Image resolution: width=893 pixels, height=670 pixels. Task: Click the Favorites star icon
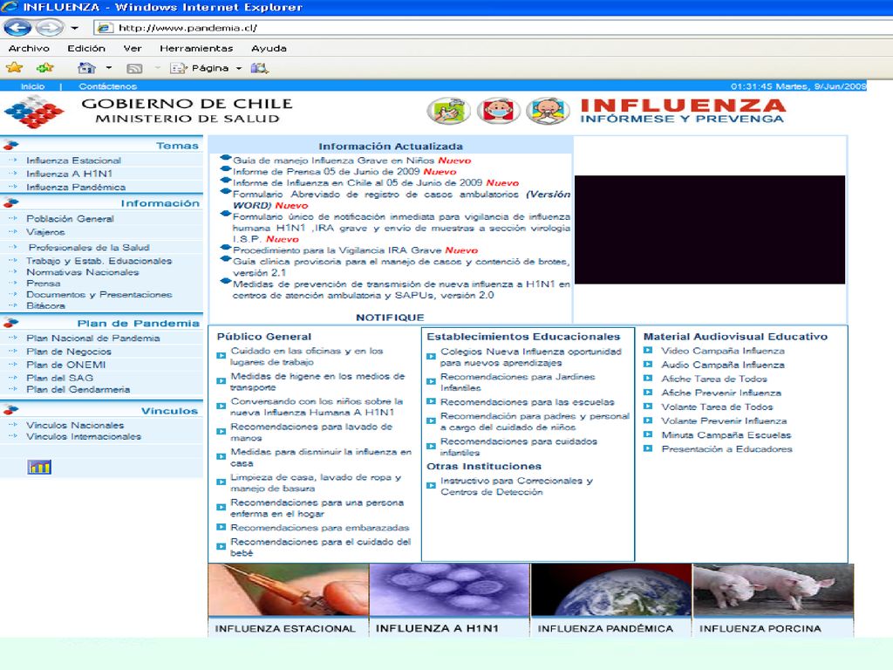[14, 68]
